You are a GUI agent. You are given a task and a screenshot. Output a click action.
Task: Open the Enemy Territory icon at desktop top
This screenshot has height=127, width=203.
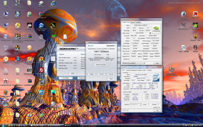pos(18,3)
